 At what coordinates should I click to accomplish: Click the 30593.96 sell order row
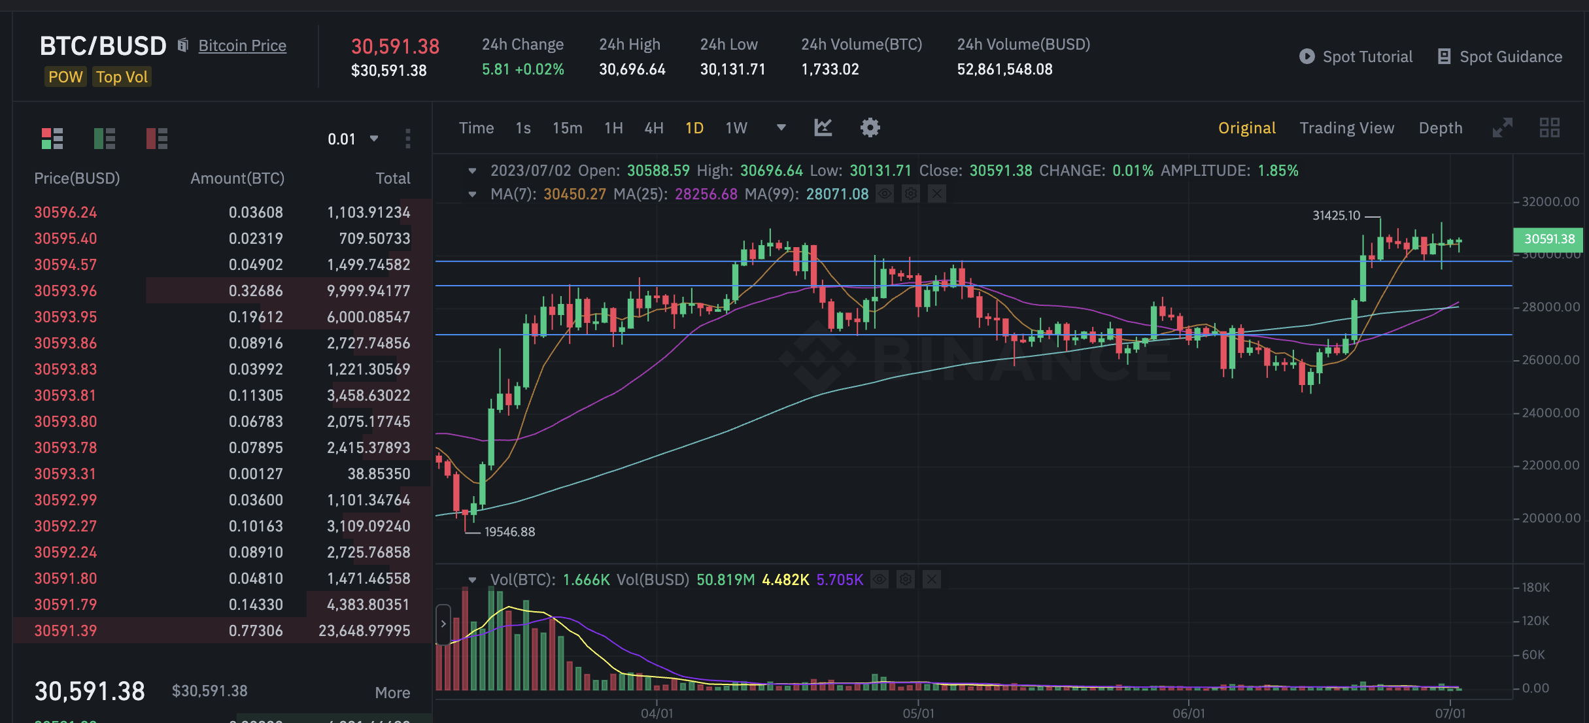point(222,291)
